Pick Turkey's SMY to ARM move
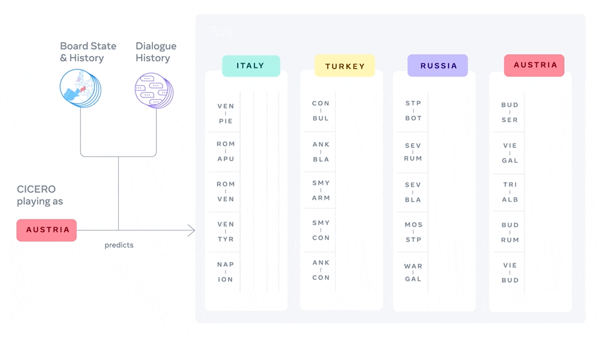 click(x=321, y=190)
